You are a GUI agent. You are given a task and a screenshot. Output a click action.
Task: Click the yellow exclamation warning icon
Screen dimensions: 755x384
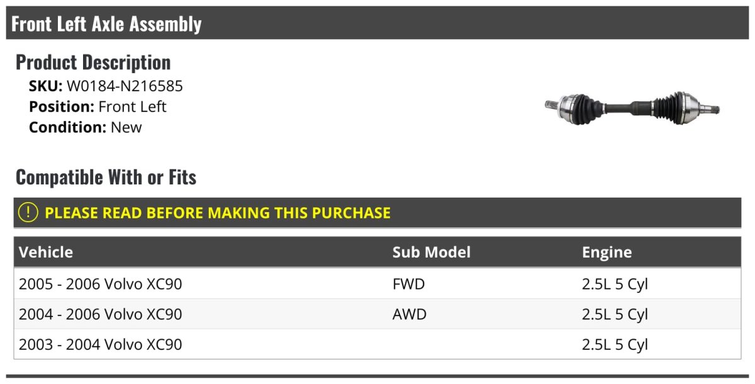coord(28,213)
